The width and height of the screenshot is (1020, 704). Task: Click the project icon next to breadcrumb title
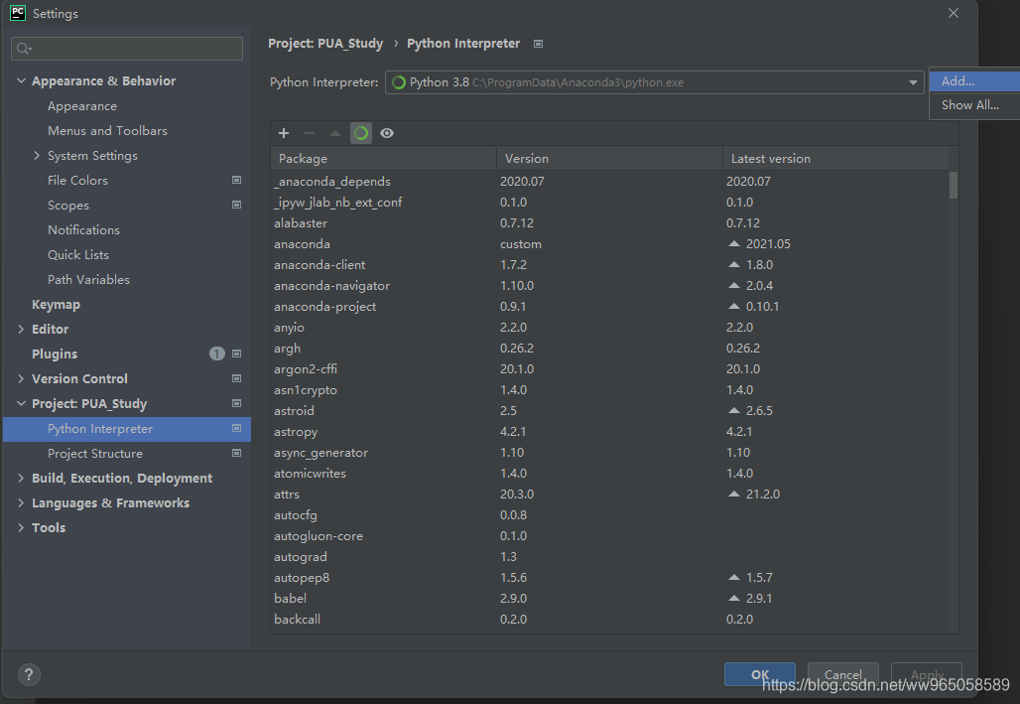[538, 44]
